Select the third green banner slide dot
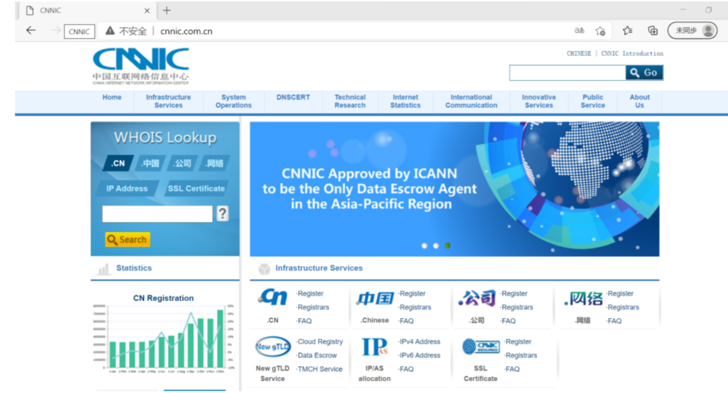This screenshot has height=393, width=728. pos(448,246)
